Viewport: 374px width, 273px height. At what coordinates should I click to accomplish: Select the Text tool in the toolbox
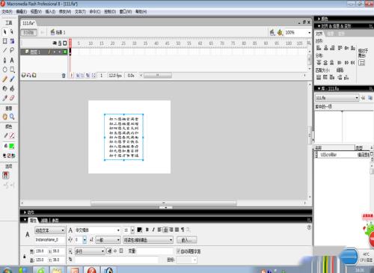tap(12, 60)
